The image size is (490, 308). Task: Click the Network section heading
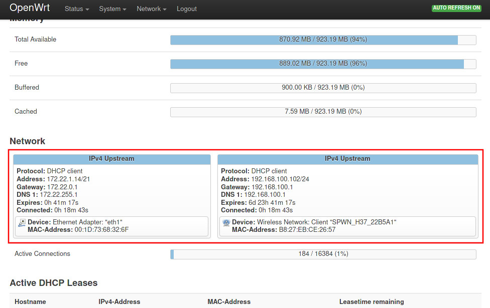click(28, 141)
